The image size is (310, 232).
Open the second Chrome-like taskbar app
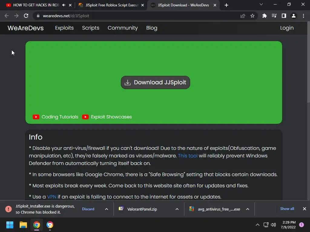(50, 225)
